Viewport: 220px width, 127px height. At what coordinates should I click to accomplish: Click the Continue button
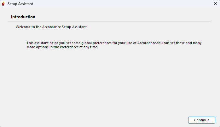(201, 120)
